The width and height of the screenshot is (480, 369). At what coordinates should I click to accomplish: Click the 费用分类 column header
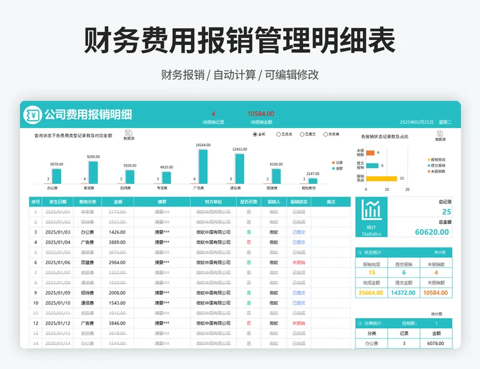click(x=88, y=202)
